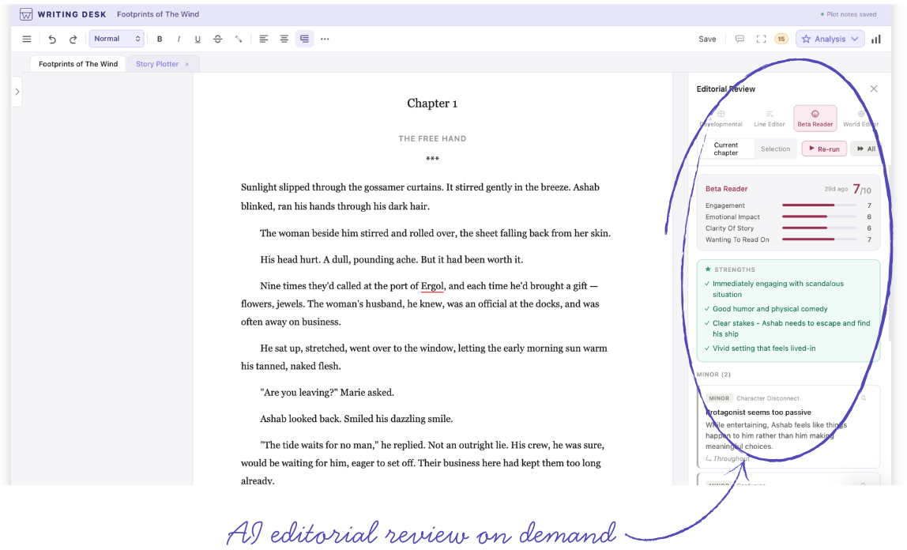The image size is (907, 550).
Task: Switch to Footprints of The Wind tab
Action: click(78, 64)
